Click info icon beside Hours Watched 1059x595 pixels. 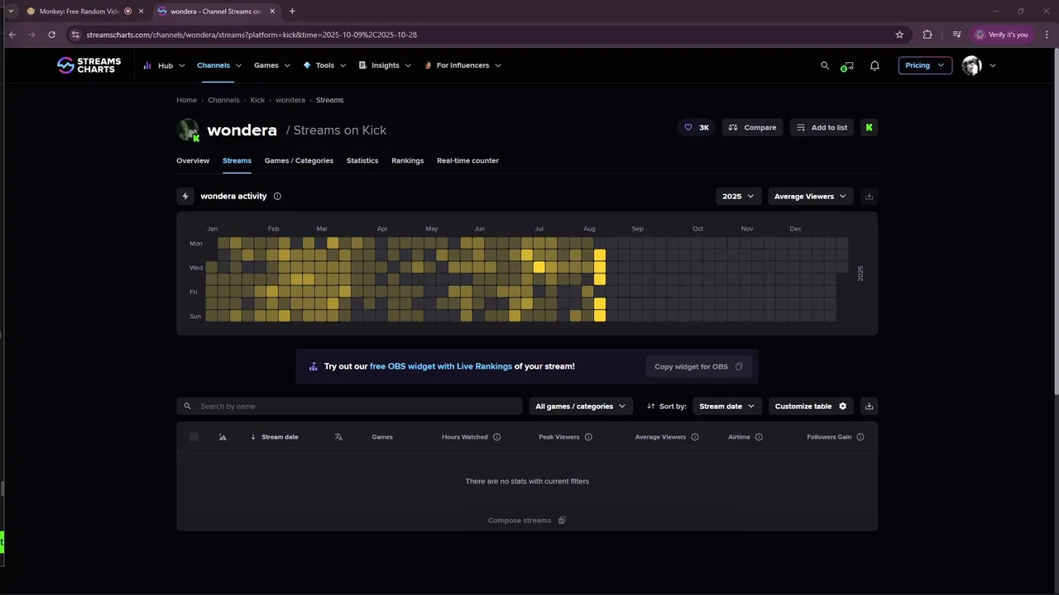(x=496, y=437)
